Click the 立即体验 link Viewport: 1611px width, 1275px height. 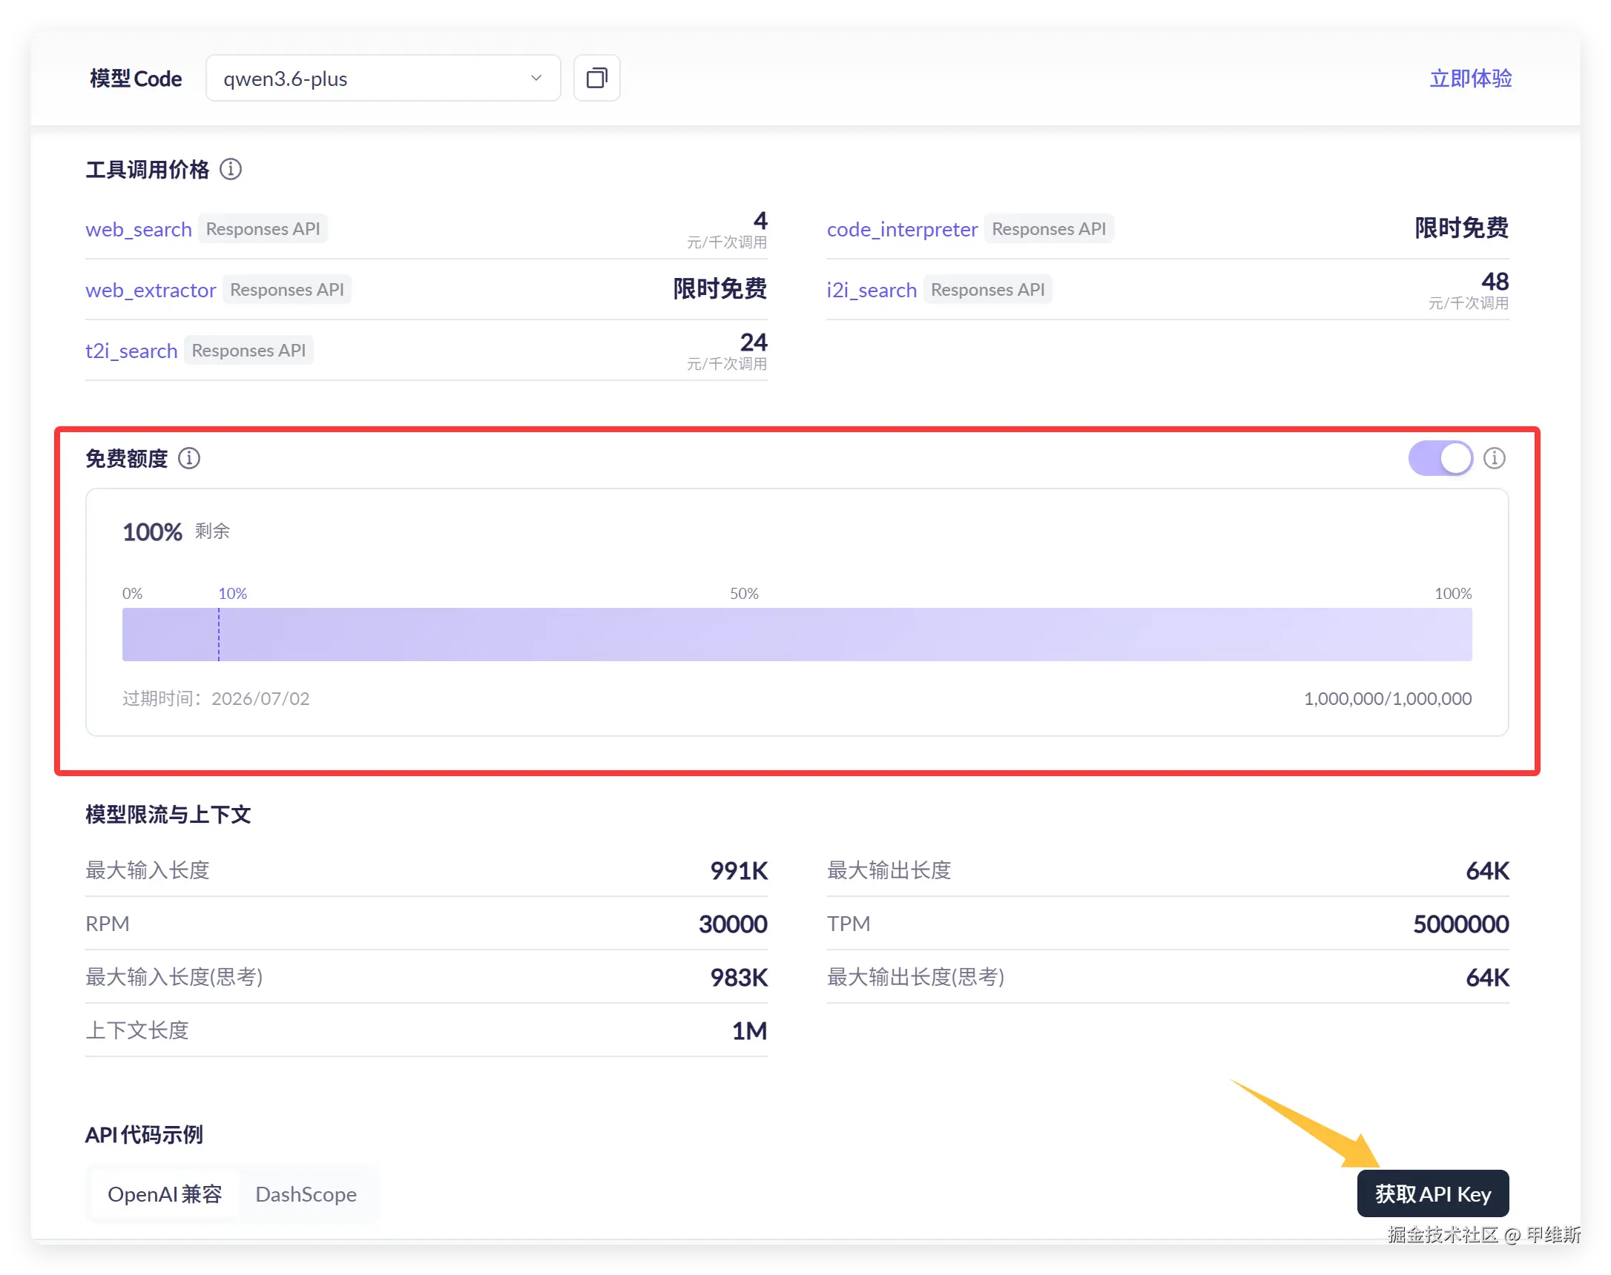coord(1470,79)
